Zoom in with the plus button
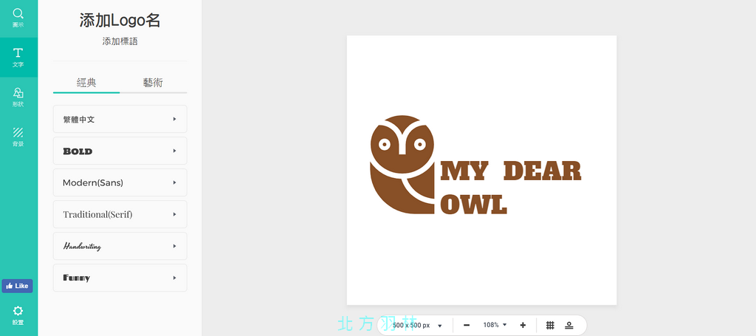756x336 pixels. point(523,326)
